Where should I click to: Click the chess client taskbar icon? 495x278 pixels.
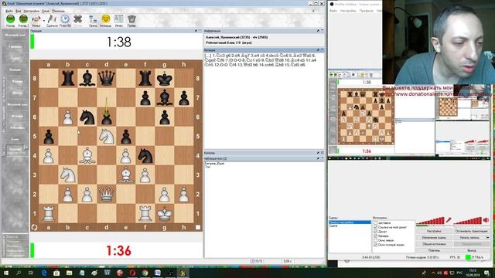click(x=183, y=273)
